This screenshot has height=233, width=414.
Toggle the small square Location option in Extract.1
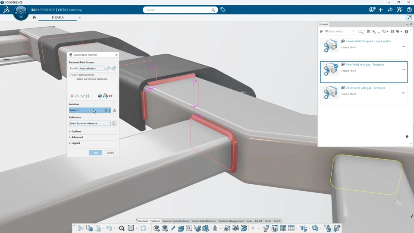click(106, 110)
